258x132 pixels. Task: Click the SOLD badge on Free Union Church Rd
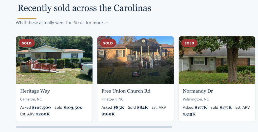[x=108, y=43]
